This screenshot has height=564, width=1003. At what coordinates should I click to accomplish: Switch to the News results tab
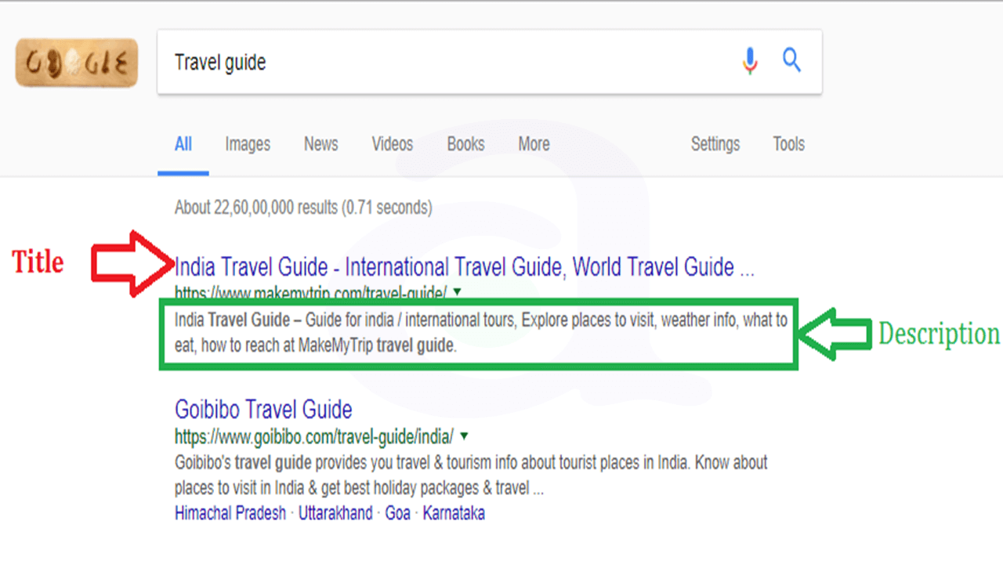320,144
